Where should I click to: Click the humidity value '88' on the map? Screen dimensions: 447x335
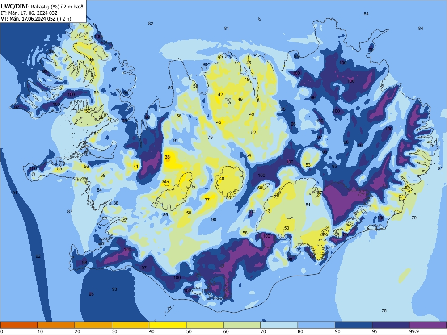(x=116, y=203)
